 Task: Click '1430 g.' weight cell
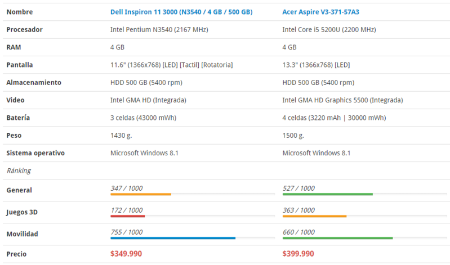pos(121,136)
